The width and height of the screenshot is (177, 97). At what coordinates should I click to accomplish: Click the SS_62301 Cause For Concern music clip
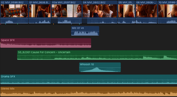[97, 55]
